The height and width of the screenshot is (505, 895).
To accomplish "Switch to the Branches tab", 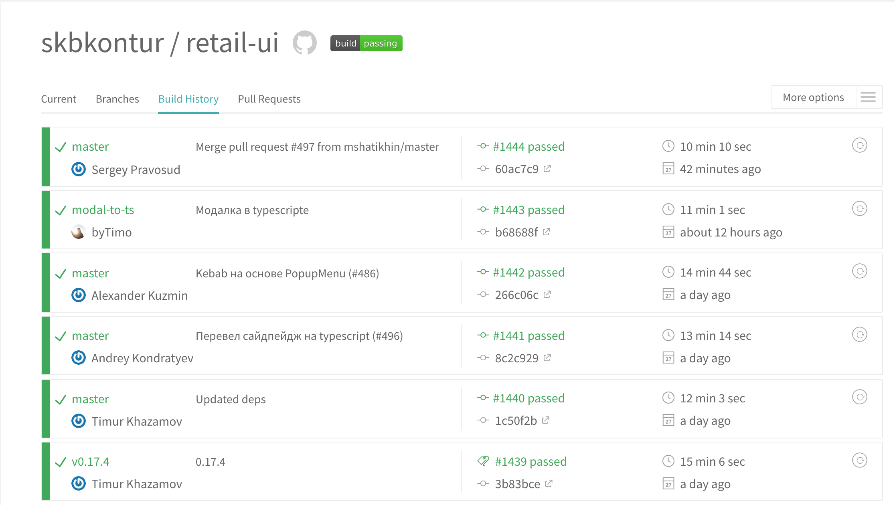I will click(x=117, y=99).
